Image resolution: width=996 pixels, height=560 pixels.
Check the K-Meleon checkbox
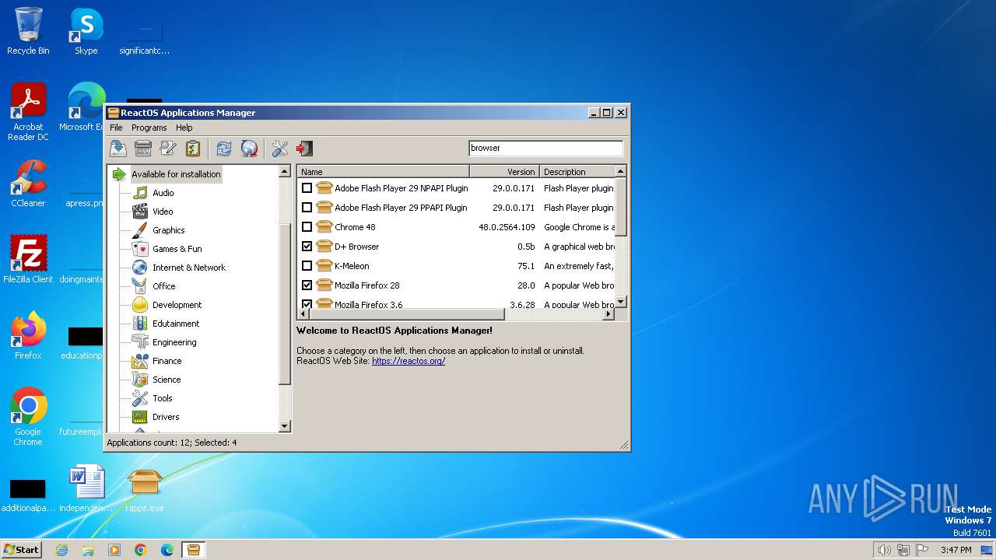(x=307, y=266)
